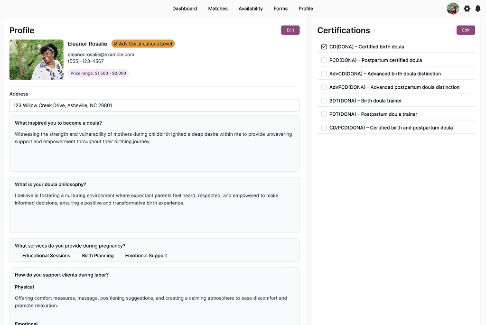This screenshot has width=486, height=325.
Task: Check PCD(DONA) Postpartum certified doula
Action: pos(324,60)
